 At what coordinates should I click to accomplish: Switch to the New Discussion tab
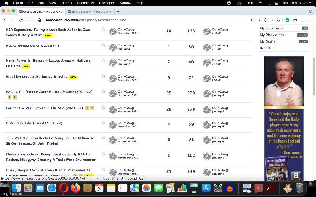pos(90,11)
